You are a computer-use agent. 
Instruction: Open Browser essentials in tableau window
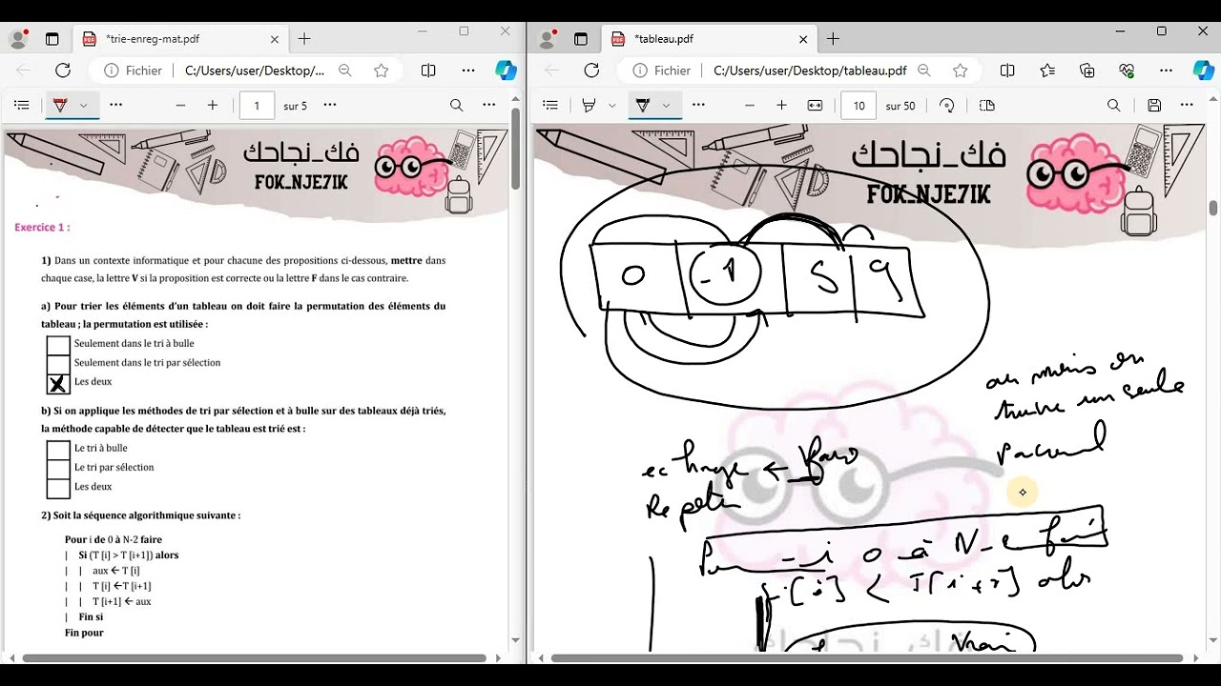pos(1127,71)
